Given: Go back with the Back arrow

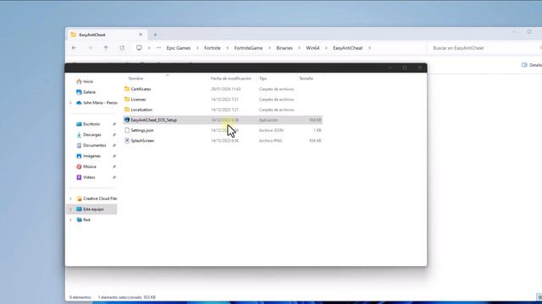Looking at the screenshot, I should 74,48.
